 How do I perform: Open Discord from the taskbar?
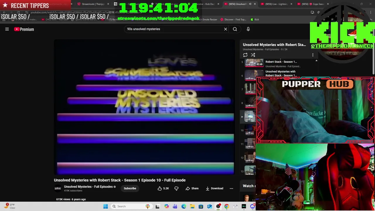click(x=253, y=206)
